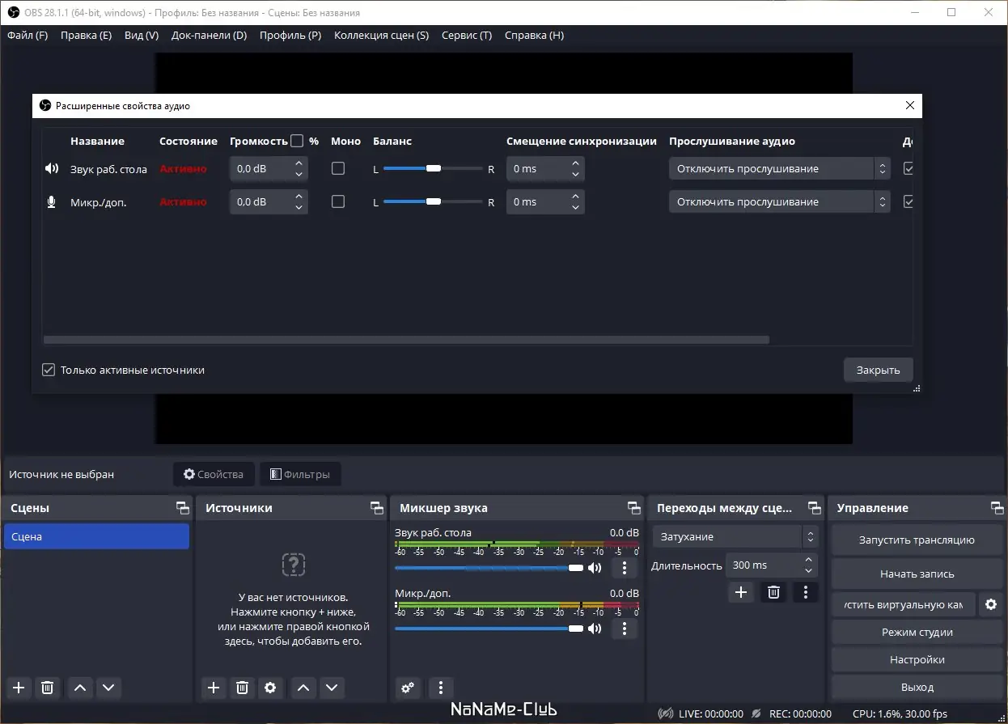The image size is (1008, 724).
Task: Open transition properties three-dots menu
Action: pos(805,592)
